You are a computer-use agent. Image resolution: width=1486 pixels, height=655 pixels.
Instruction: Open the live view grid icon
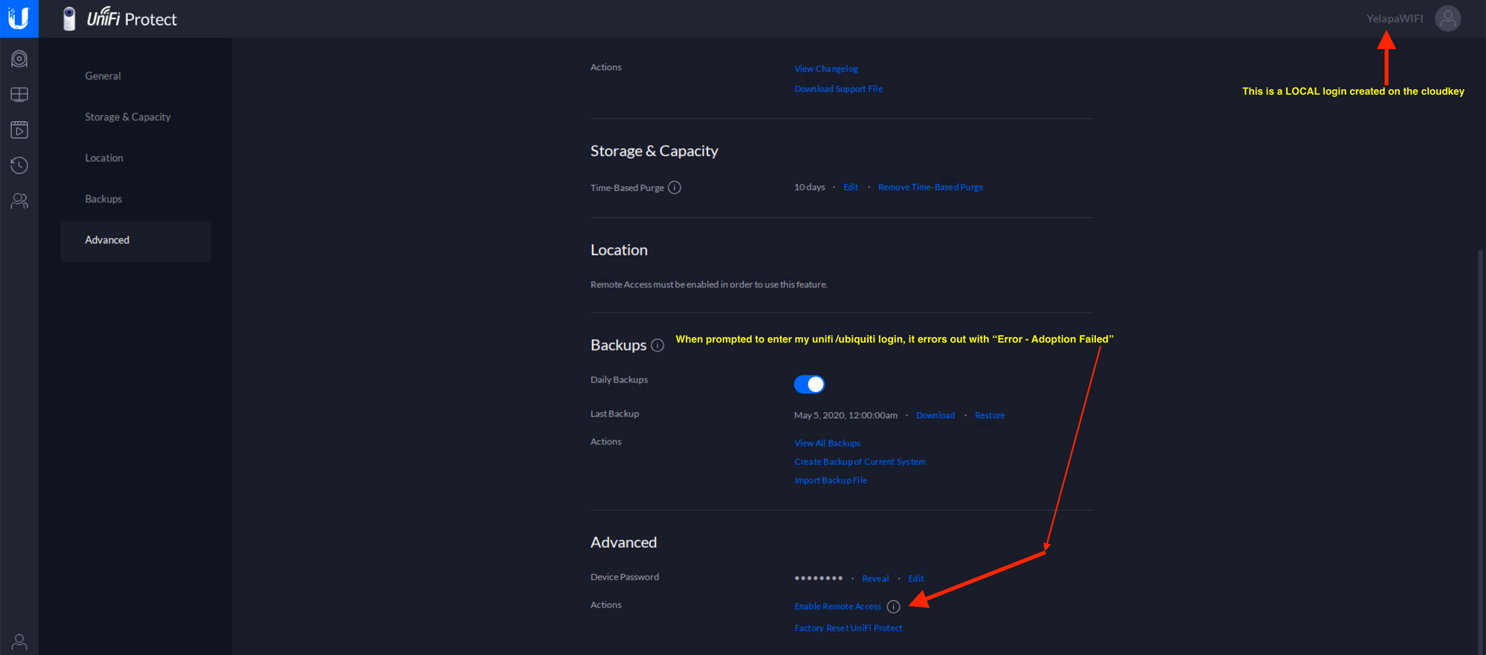pyautogui.click(x=19, y=94)
